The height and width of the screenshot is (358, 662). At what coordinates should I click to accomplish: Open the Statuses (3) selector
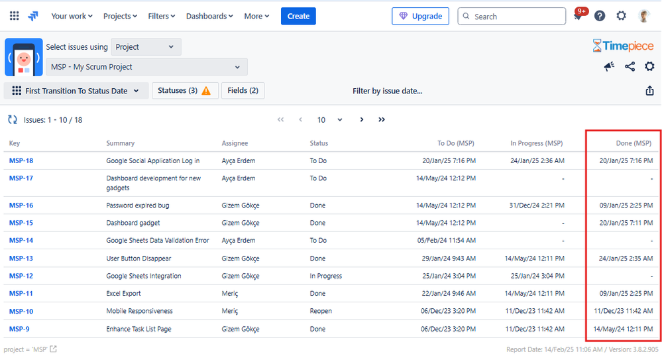coord(185,91)
